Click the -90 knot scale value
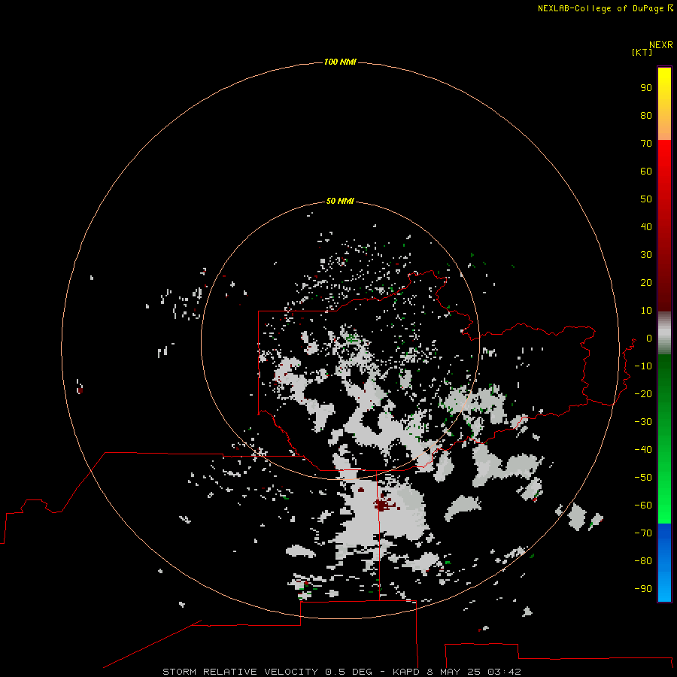Screen dimensions: 677x677 pyautogui.click(x=643, y=588)
